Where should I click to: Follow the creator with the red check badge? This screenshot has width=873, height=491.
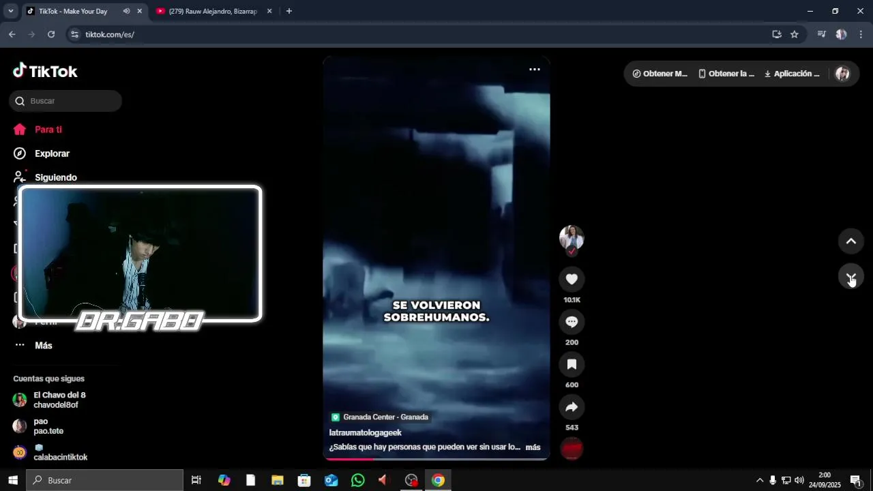click(572, 252)
